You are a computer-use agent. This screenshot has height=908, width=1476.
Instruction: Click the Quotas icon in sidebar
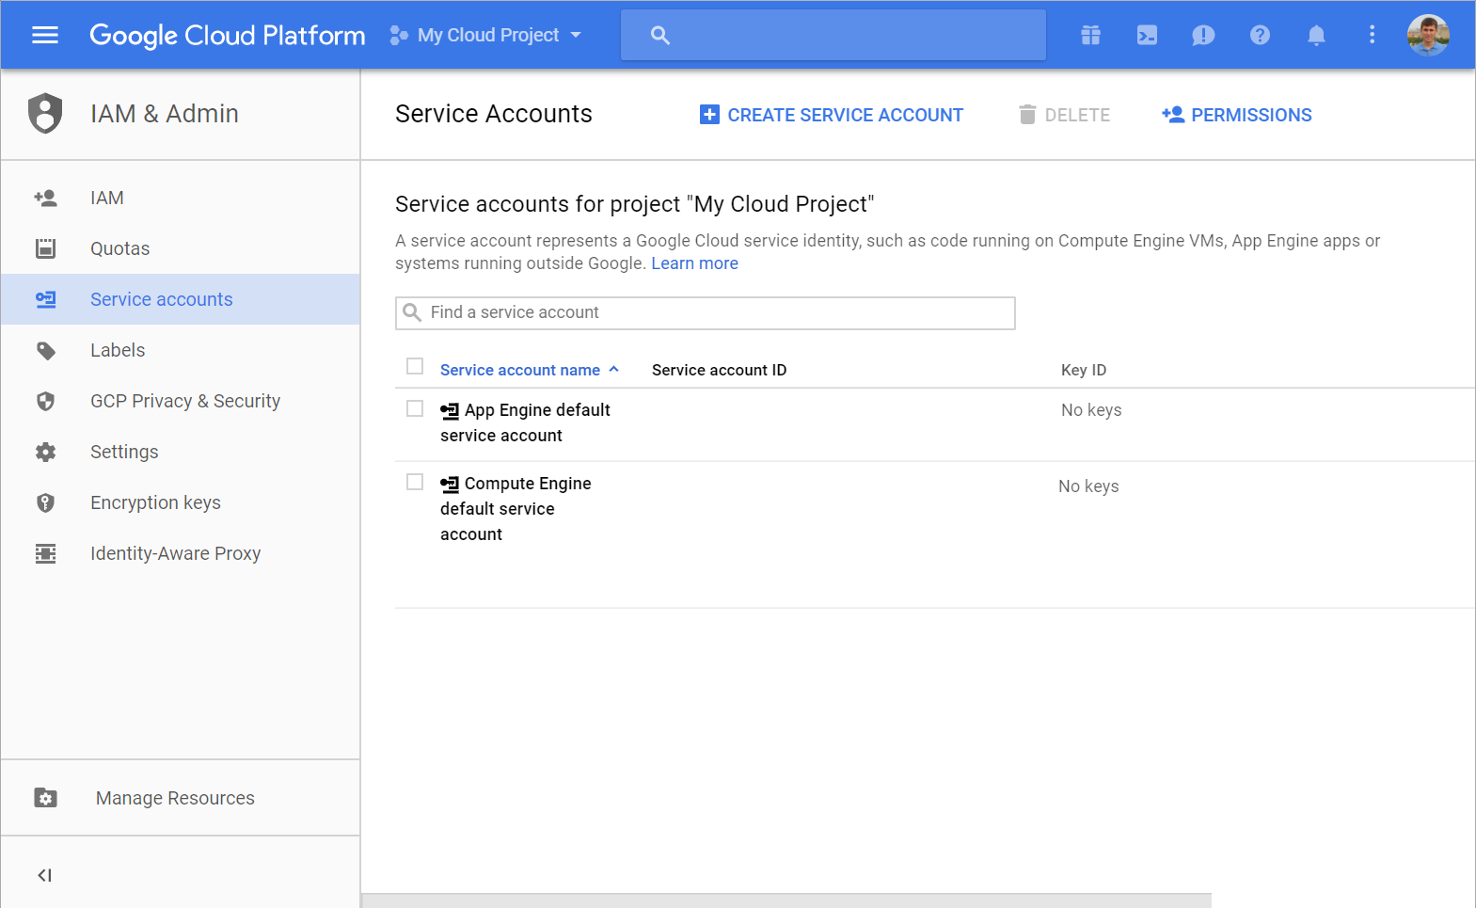pyautogui.click(x=45, y=248)
